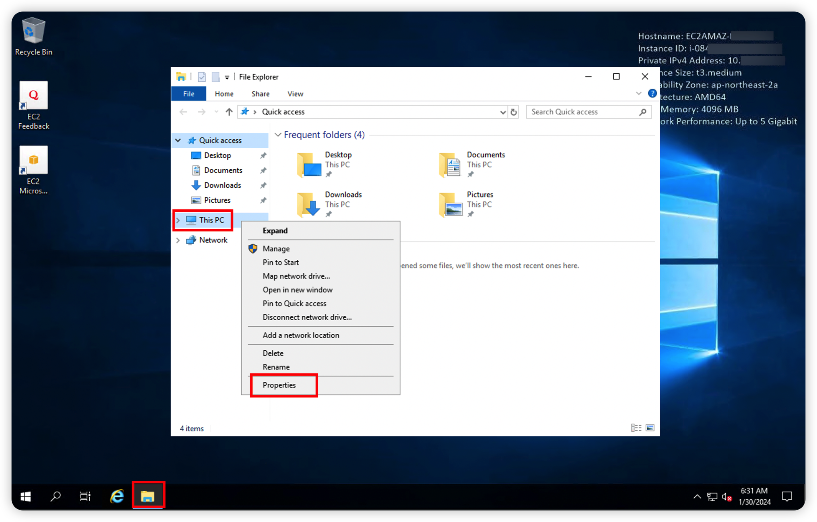Switch to details view layout
The image size is (817, 522).
636,428
